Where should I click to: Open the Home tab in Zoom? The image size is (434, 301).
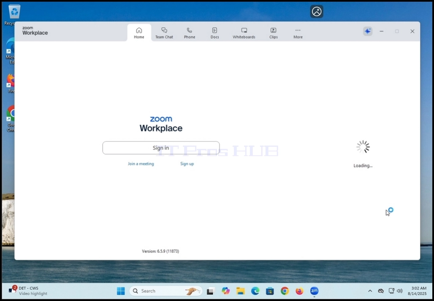click(x=139, y=33)
